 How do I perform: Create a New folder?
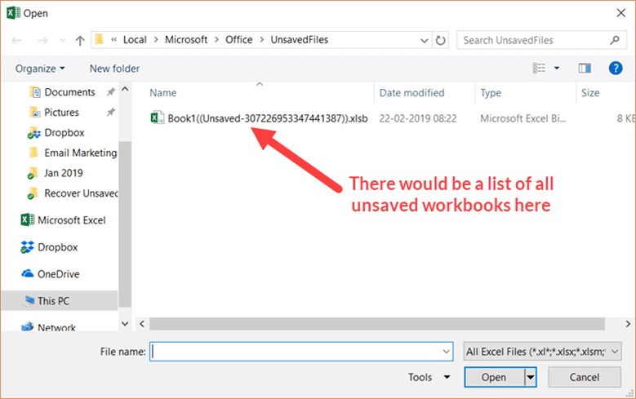pyautogui.click(x=114, y=69)
